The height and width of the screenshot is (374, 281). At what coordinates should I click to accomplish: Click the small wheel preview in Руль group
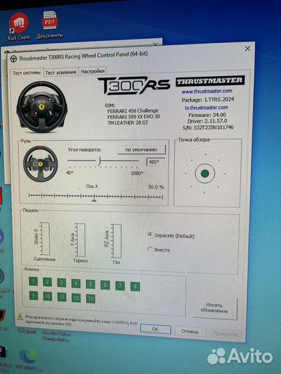[40, 164]
